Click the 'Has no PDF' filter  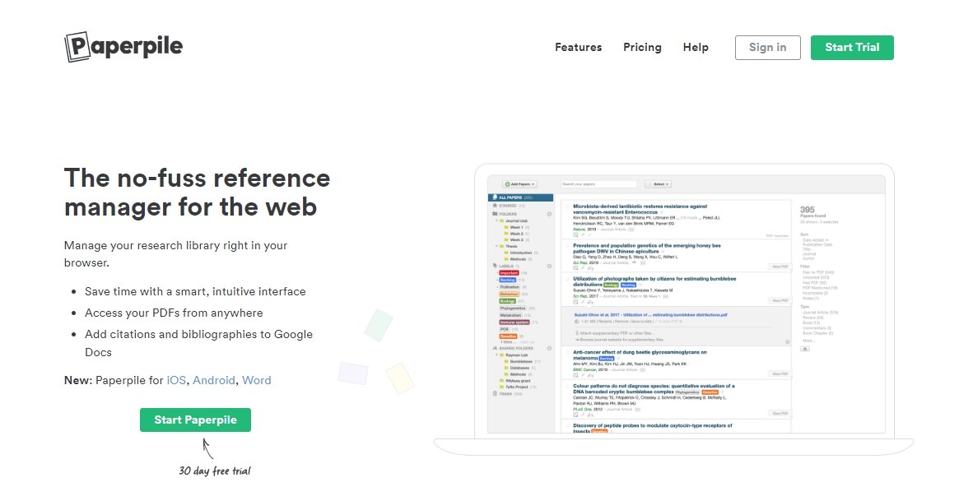pos(818,272)
